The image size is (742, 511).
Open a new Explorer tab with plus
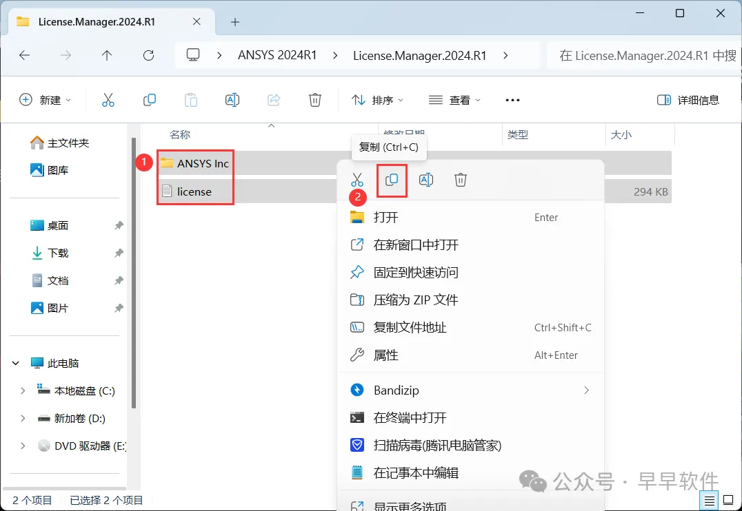coord(234,22)
